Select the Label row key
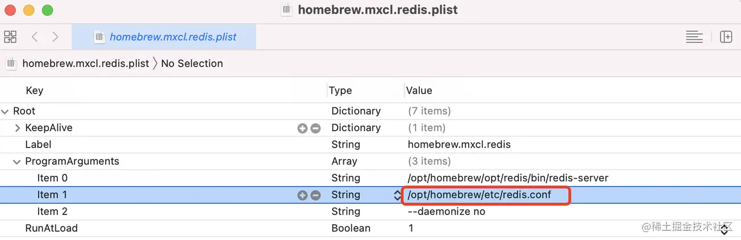The height and width of the screenshot is (240, 741). (x=38, y=145)
